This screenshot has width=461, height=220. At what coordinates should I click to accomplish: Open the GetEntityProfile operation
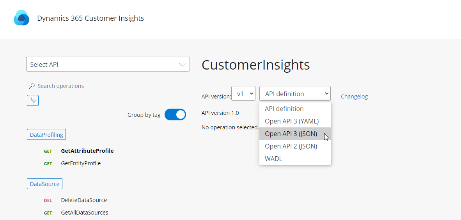(81, 163)
